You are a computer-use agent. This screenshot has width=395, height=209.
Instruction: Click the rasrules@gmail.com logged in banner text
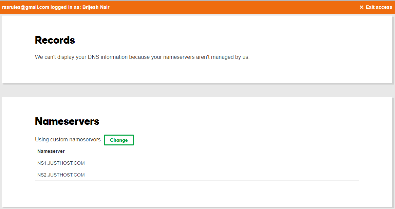[56, 7]
